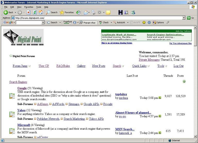The height and width of the screenshot is (143, 198).
Task: Open the Tools menu in menu bar
Action: click(x=39, y=7)
